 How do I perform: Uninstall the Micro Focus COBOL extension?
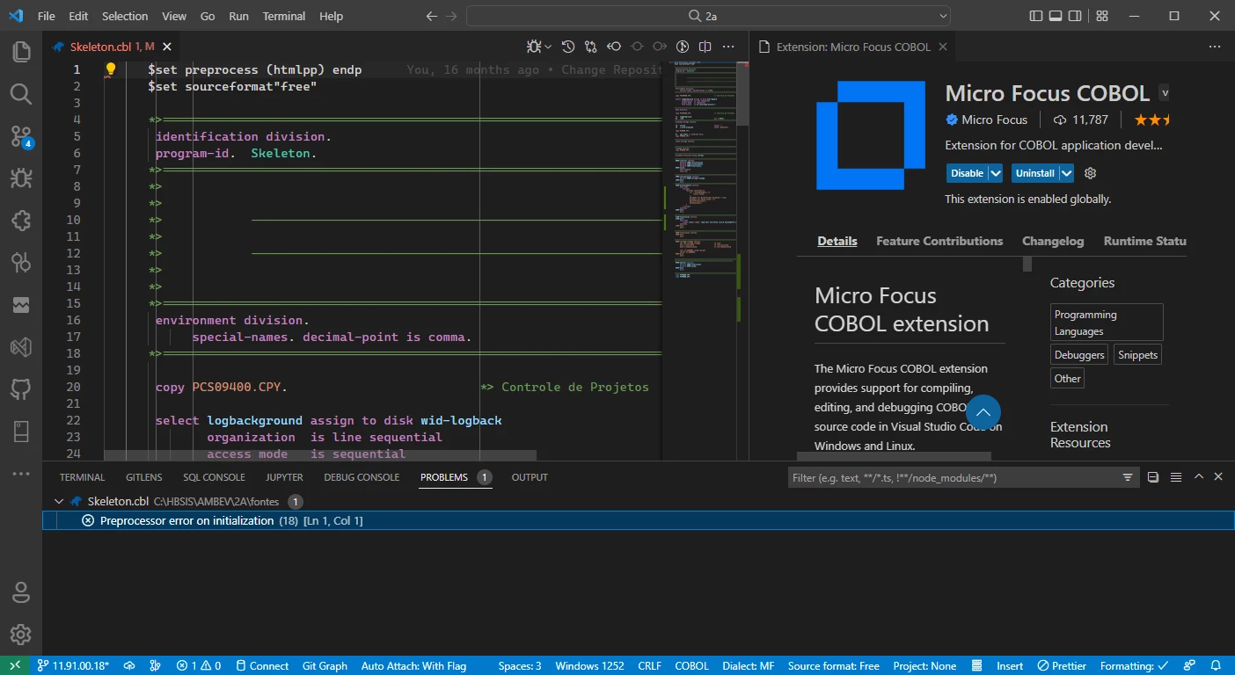(1034, 173)
